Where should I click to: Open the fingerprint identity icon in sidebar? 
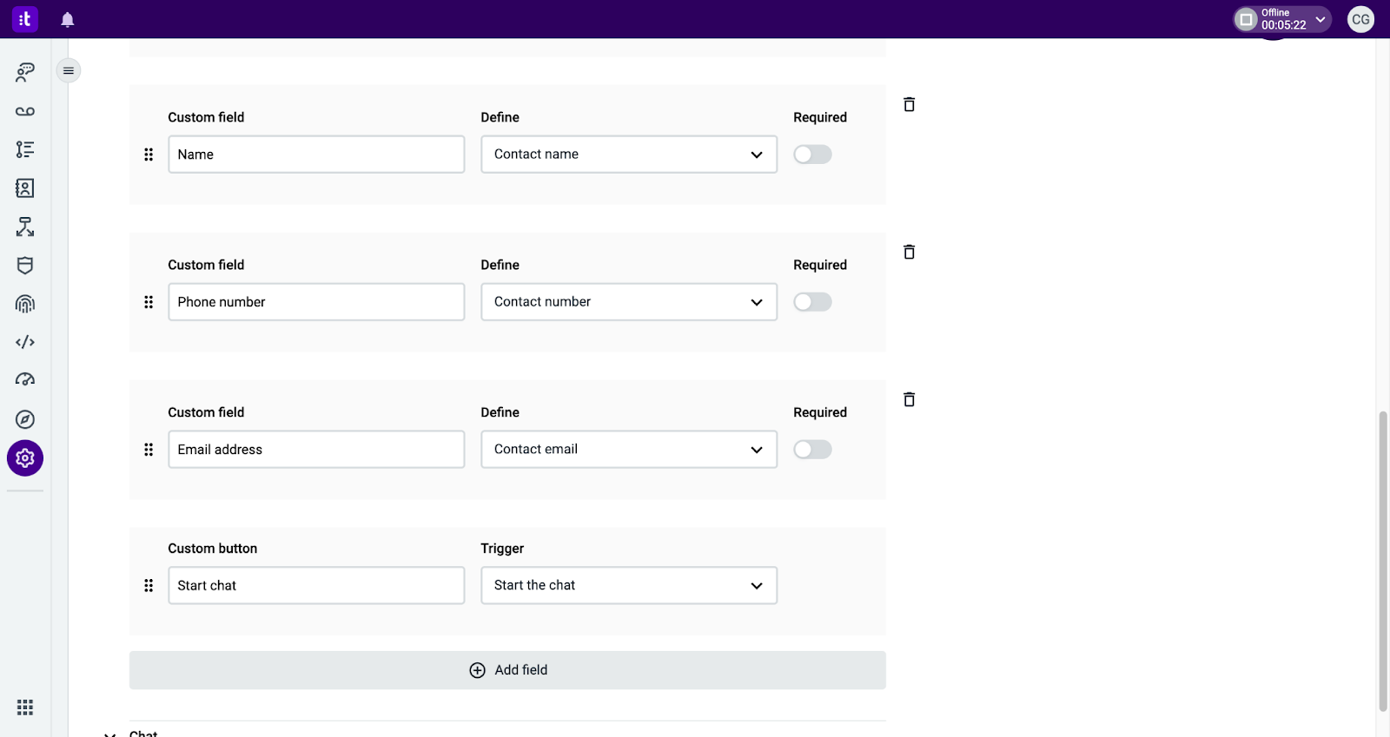point(25,304)
